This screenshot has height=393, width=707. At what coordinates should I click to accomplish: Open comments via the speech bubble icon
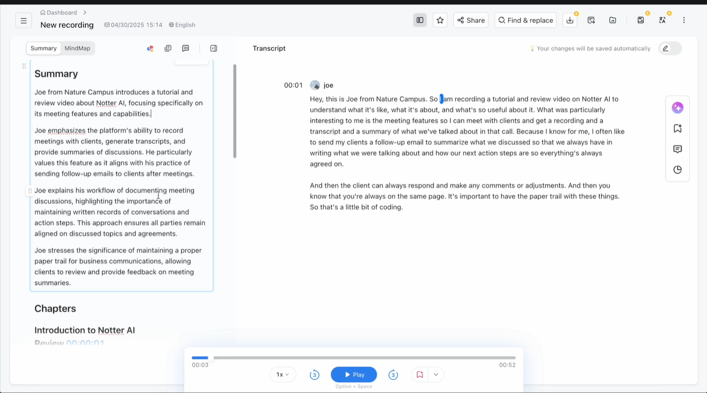677,149
